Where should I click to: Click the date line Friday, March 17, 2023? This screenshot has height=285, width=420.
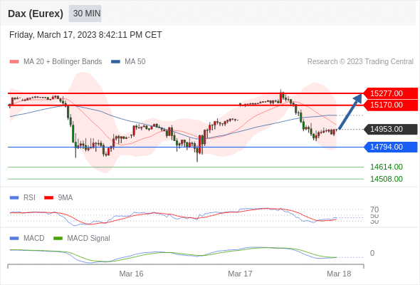point(85,35)
